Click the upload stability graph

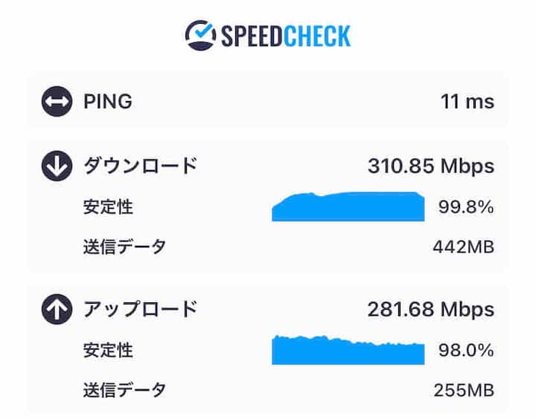tap(348, 349)
